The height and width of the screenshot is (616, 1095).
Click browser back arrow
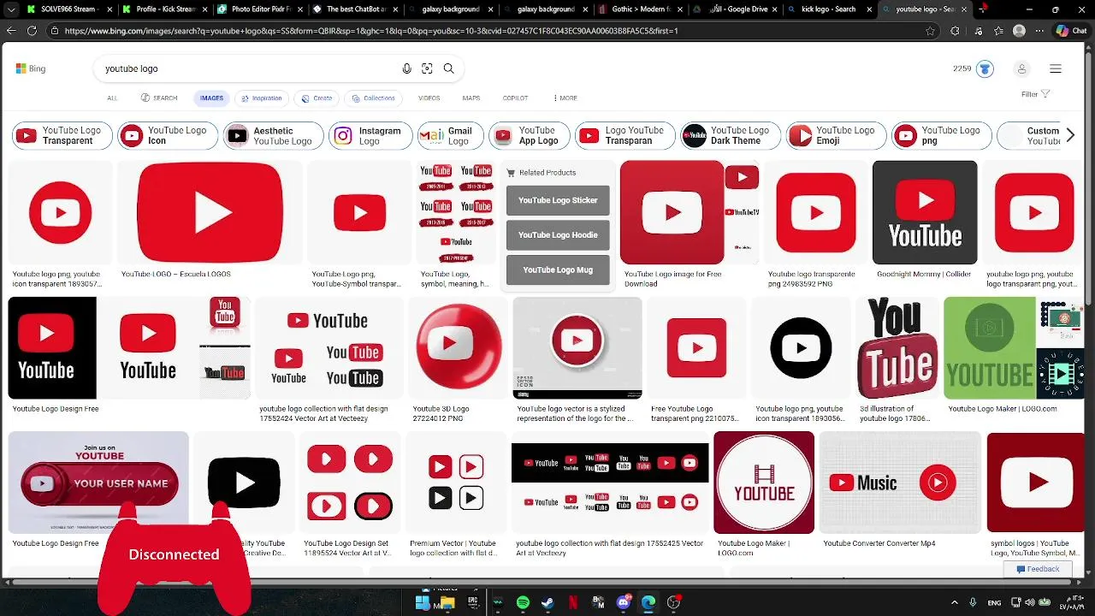click(x=11, y=31)
